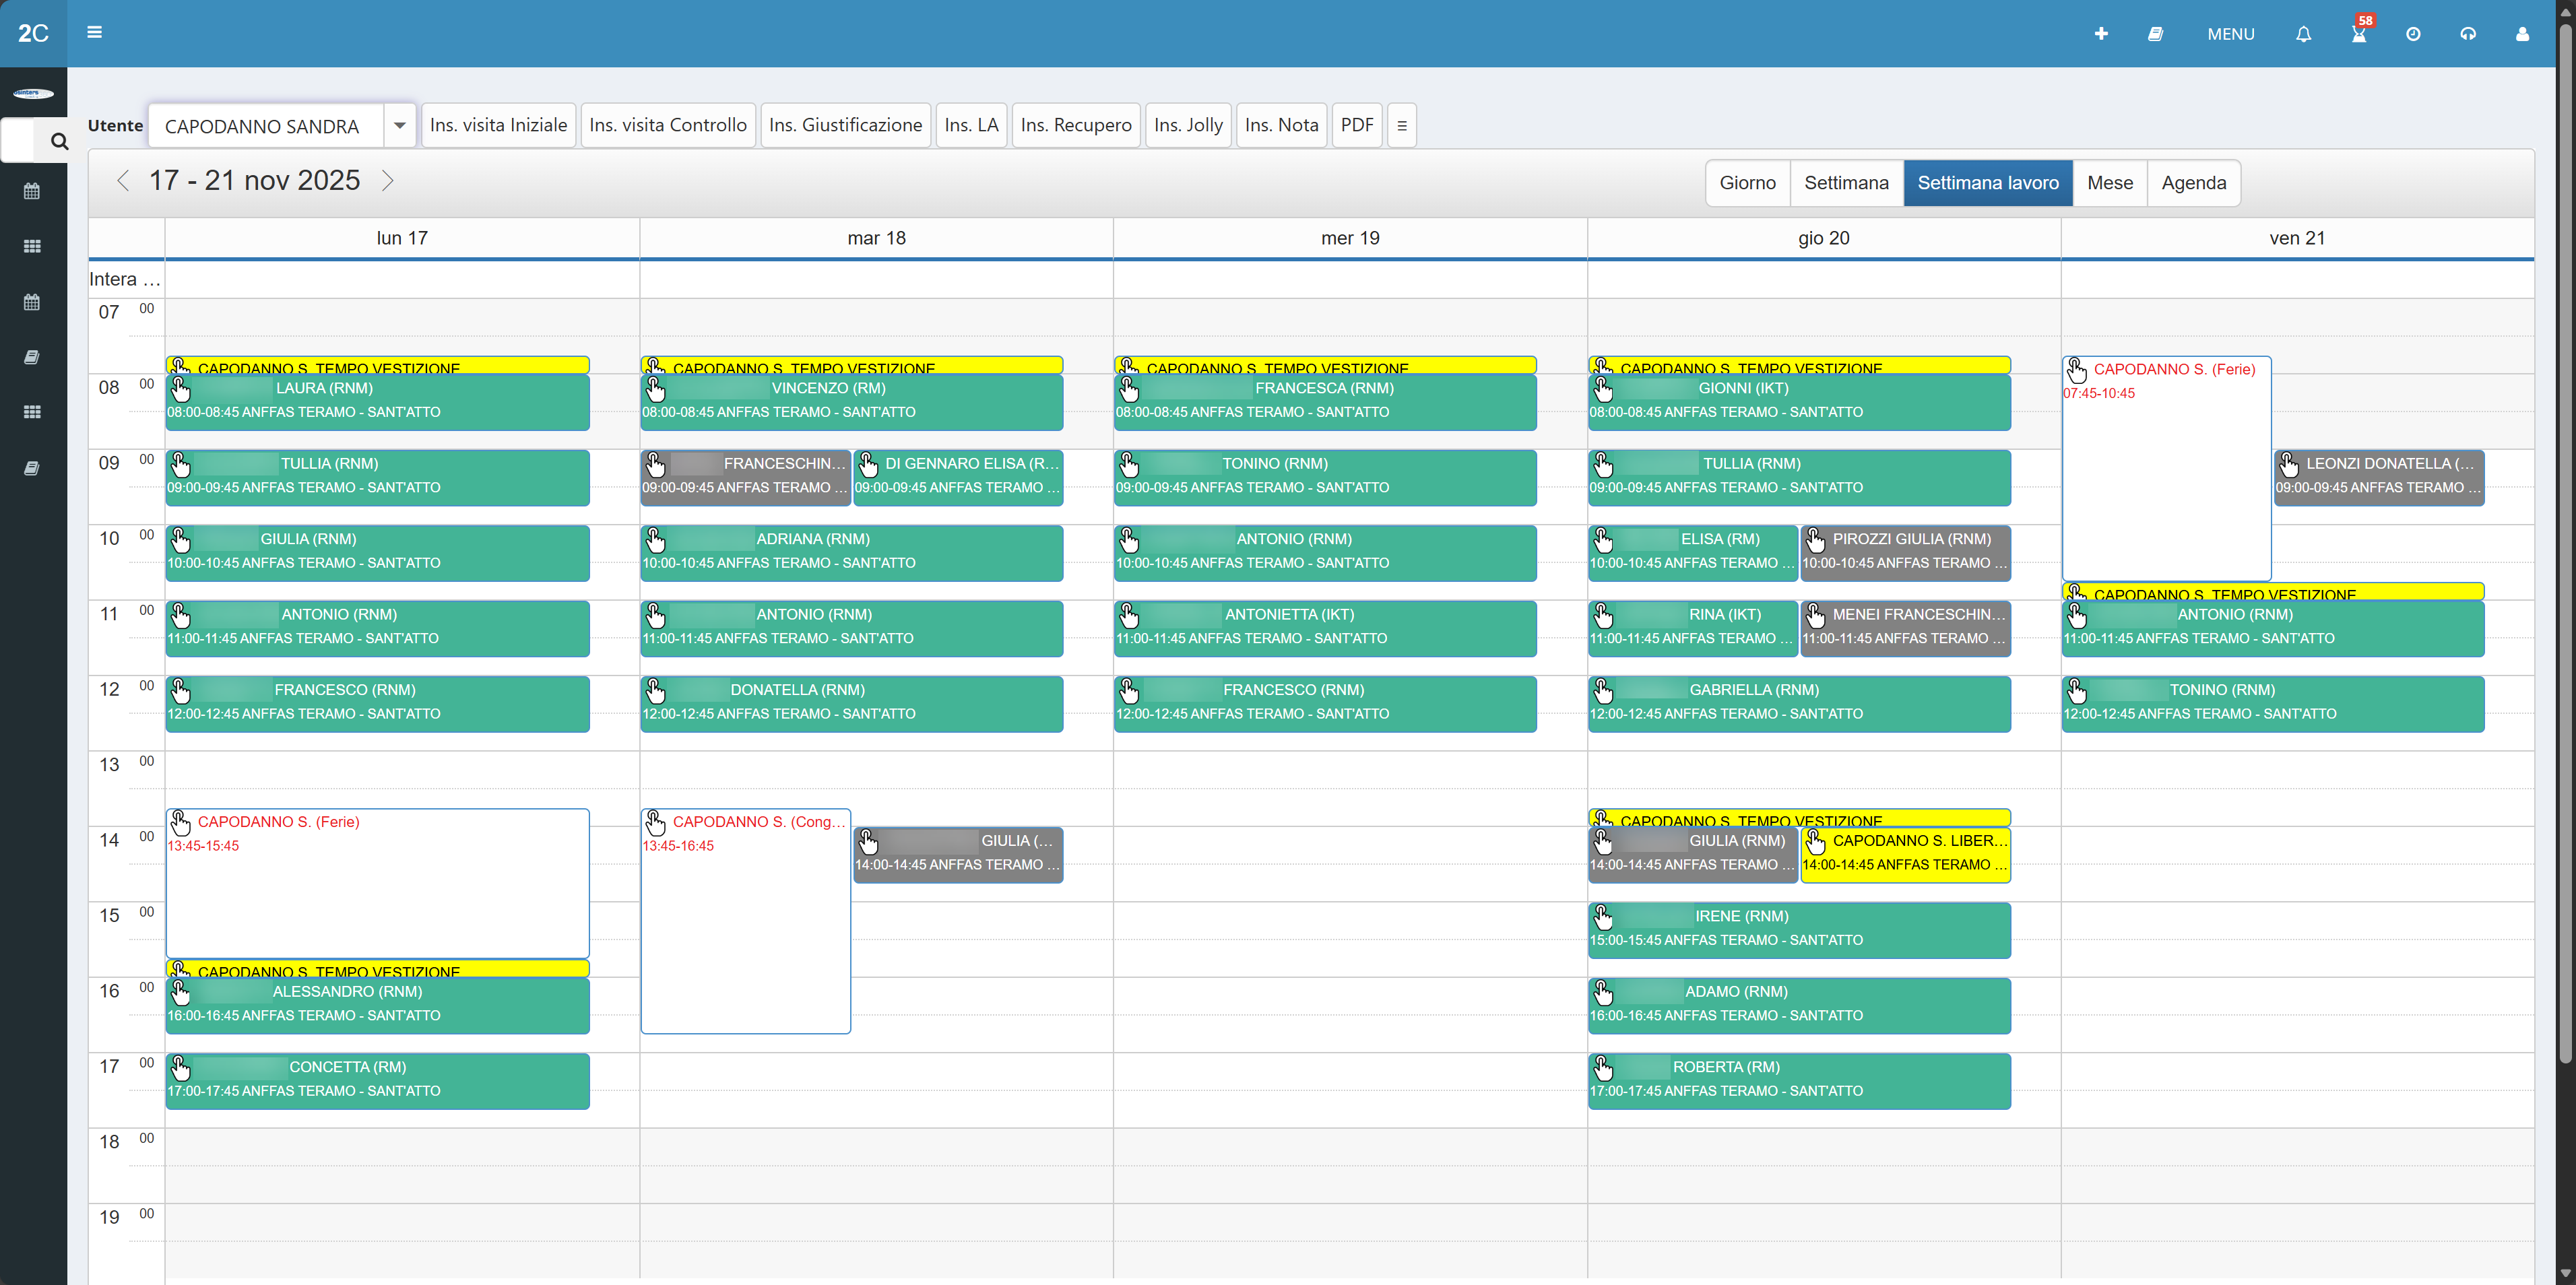
Task: Switch to Mese view
Action: tap(2110, 183)
